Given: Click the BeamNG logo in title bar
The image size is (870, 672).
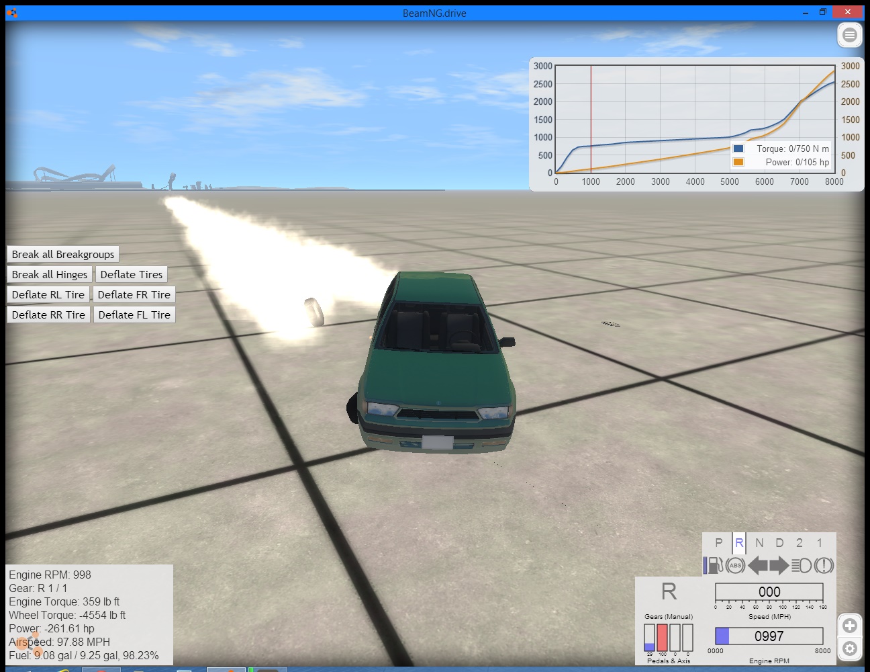Looking at the screenshot, I should [x=12, y=12].
